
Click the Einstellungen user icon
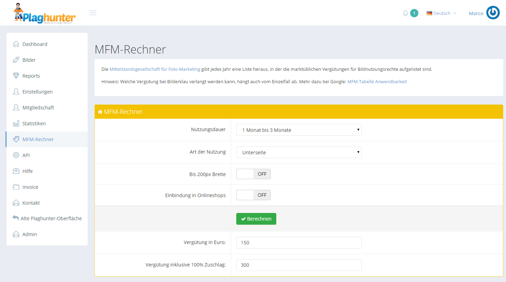pos(16,91)
